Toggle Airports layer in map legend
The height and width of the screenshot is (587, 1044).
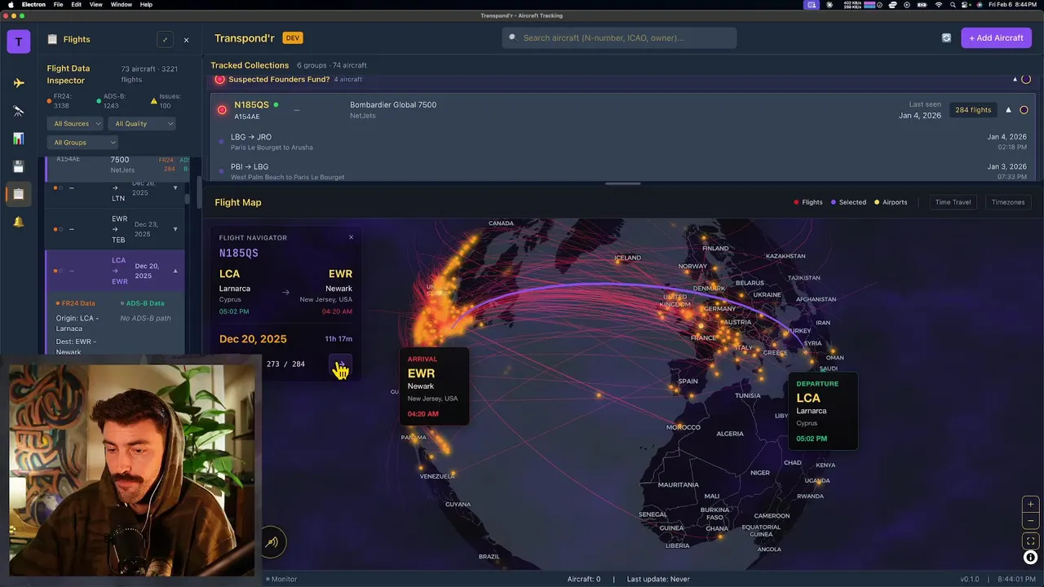coord(891,202)
